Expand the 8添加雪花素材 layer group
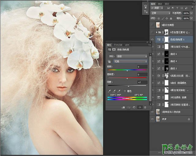The height and width of the screenshot is (156, 196). coord(156,32)
